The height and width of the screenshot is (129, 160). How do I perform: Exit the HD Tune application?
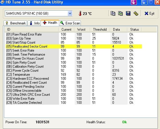tap(149, 13)
